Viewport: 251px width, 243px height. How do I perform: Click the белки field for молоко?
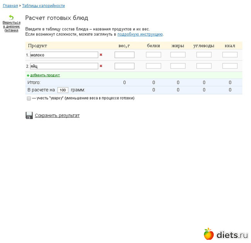coord(153,55)
